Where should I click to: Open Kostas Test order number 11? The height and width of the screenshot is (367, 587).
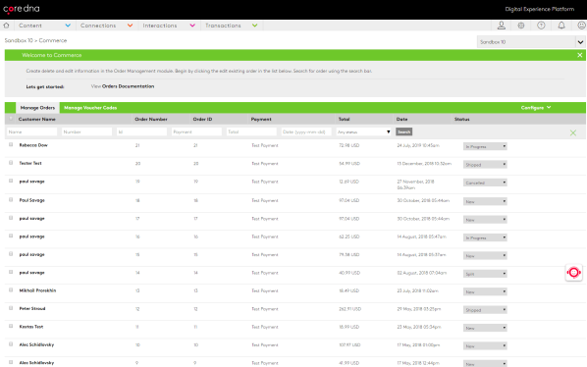coord(137,327)
